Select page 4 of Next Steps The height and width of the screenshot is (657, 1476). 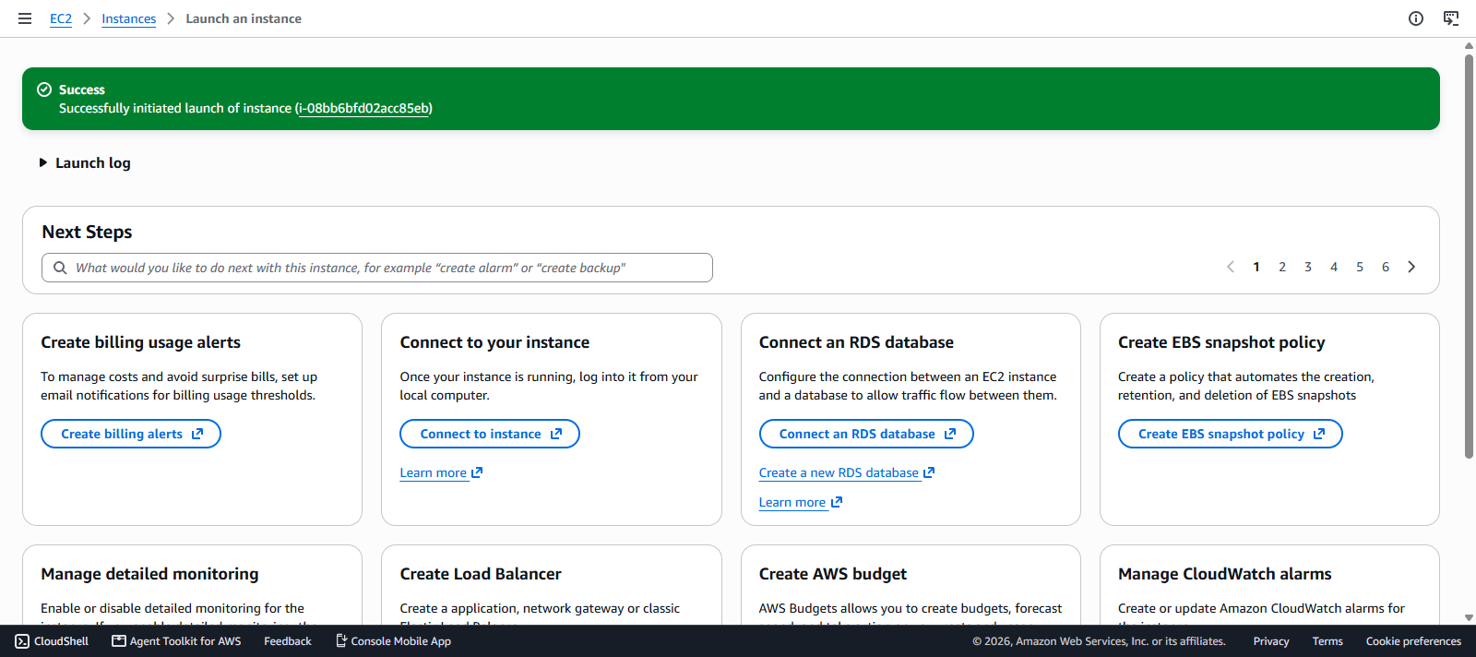click(x=1334, y=267)
